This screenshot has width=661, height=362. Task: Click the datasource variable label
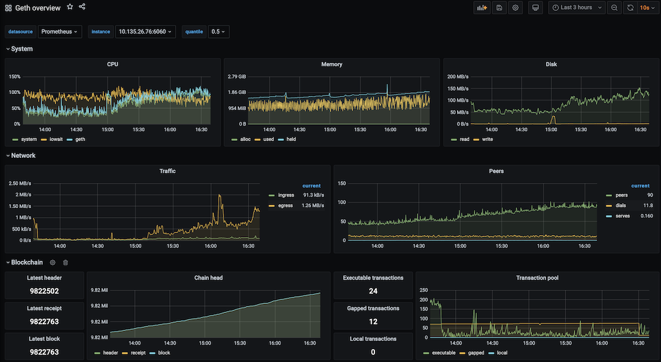tap(20, 32)
